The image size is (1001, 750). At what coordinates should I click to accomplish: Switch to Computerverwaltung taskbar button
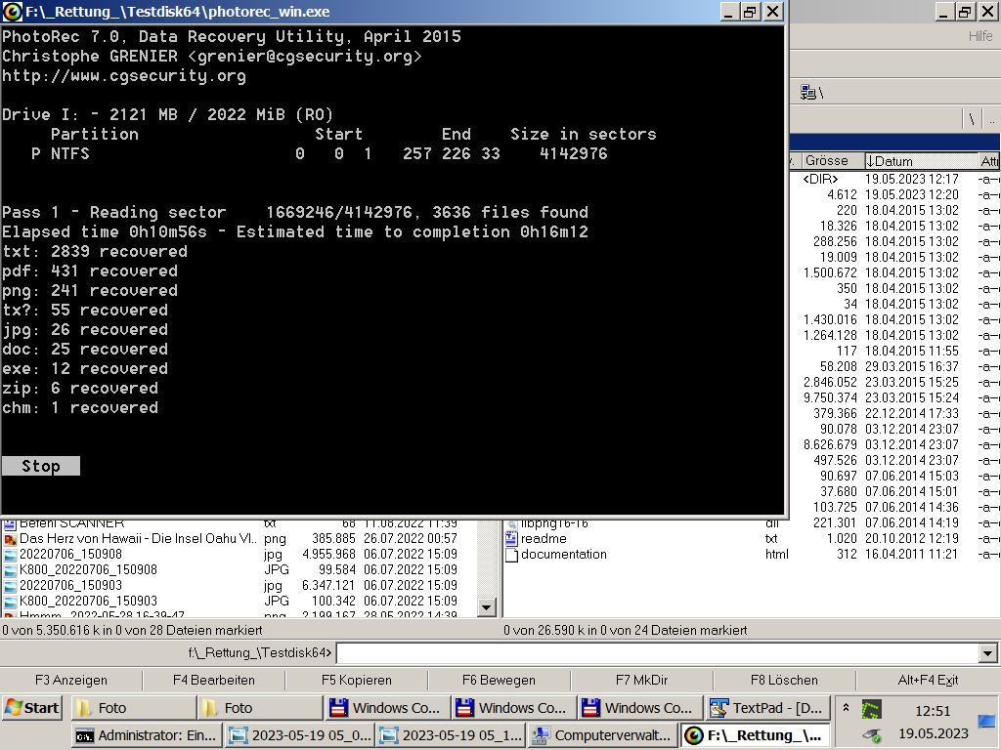point(602,735)
